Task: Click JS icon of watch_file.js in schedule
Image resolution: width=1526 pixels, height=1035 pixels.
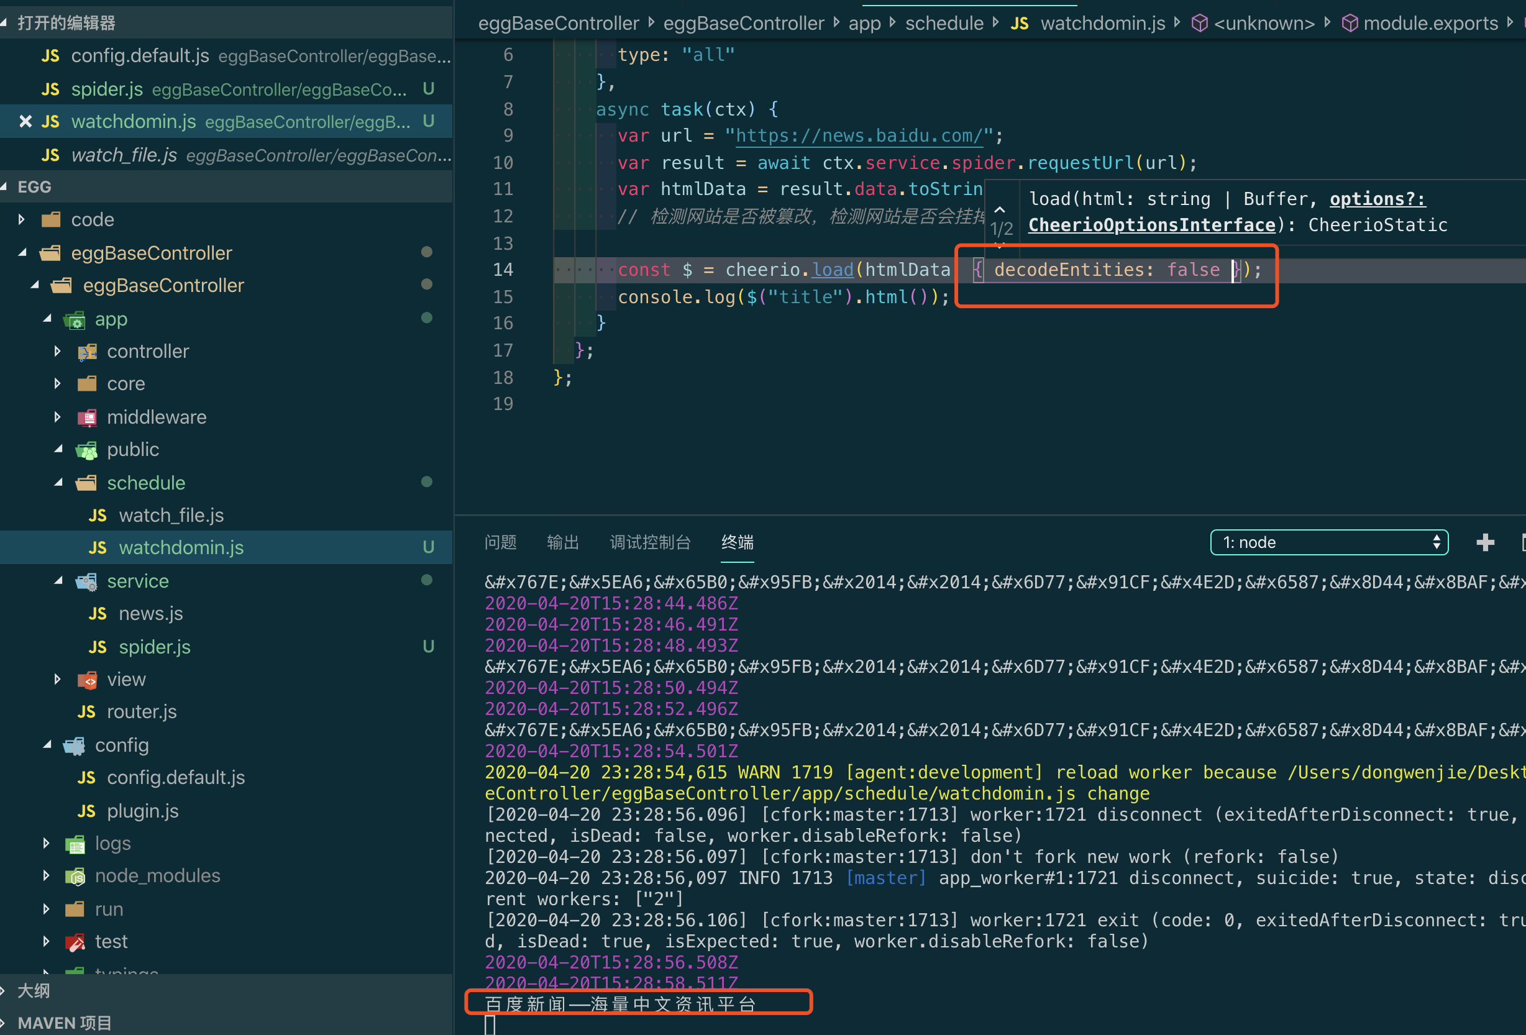Action: 98,516
